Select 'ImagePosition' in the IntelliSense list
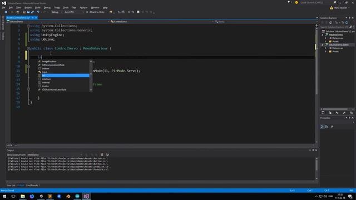356x200 pixels. [63, 62]
